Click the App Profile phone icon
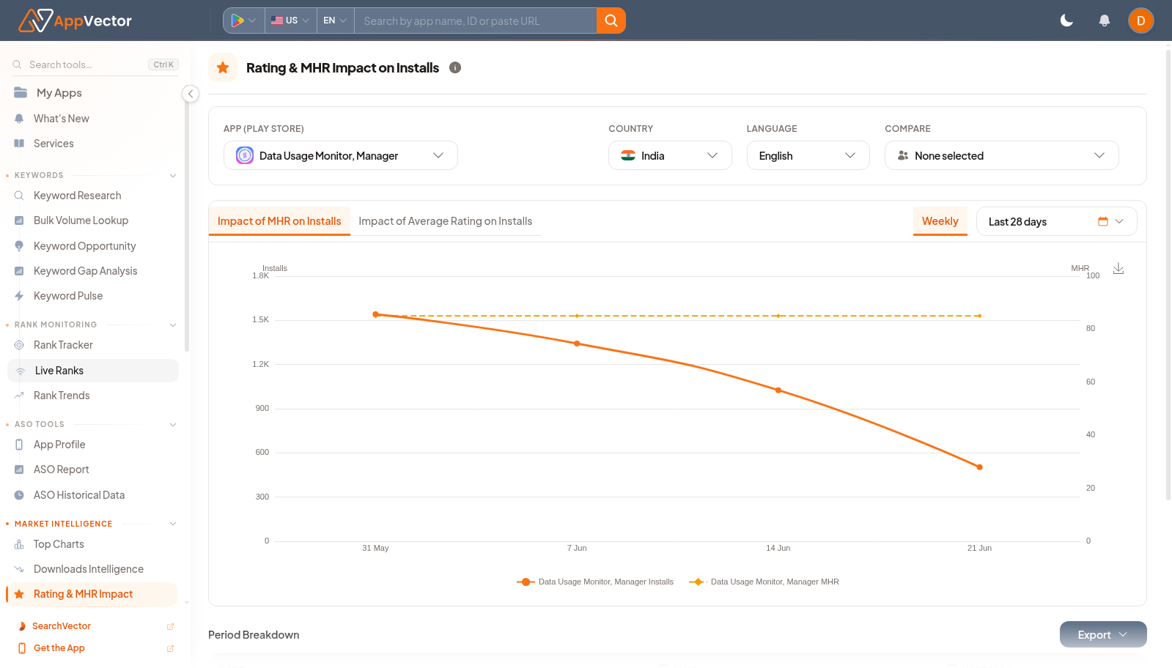 coord(19,445)
